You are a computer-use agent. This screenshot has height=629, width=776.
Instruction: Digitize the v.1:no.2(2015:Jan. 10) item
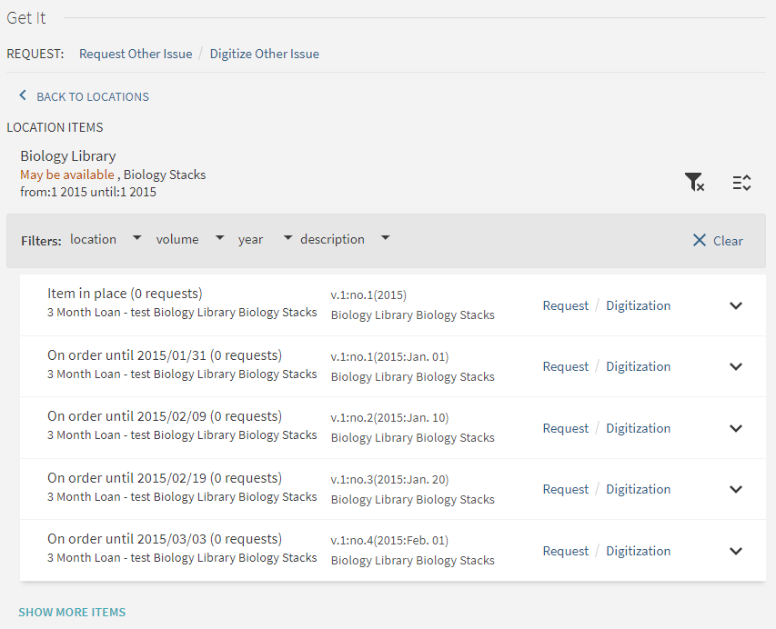(639, 428)
